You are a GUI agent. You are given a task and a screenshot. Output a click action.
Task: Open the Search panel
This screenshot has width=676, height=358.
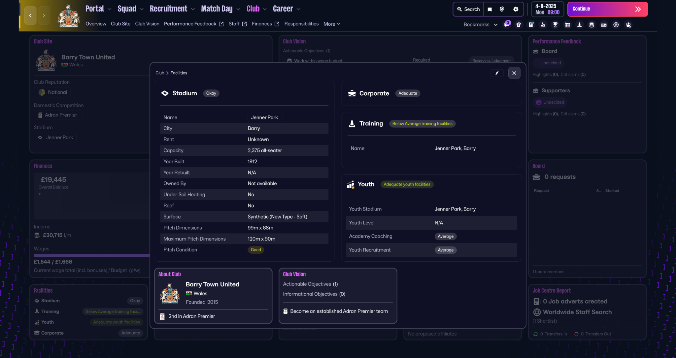coord(468,9)
